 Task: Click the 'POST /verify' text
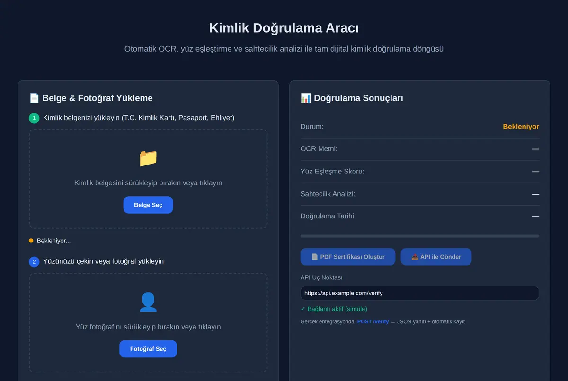click(x=373, y=321)
